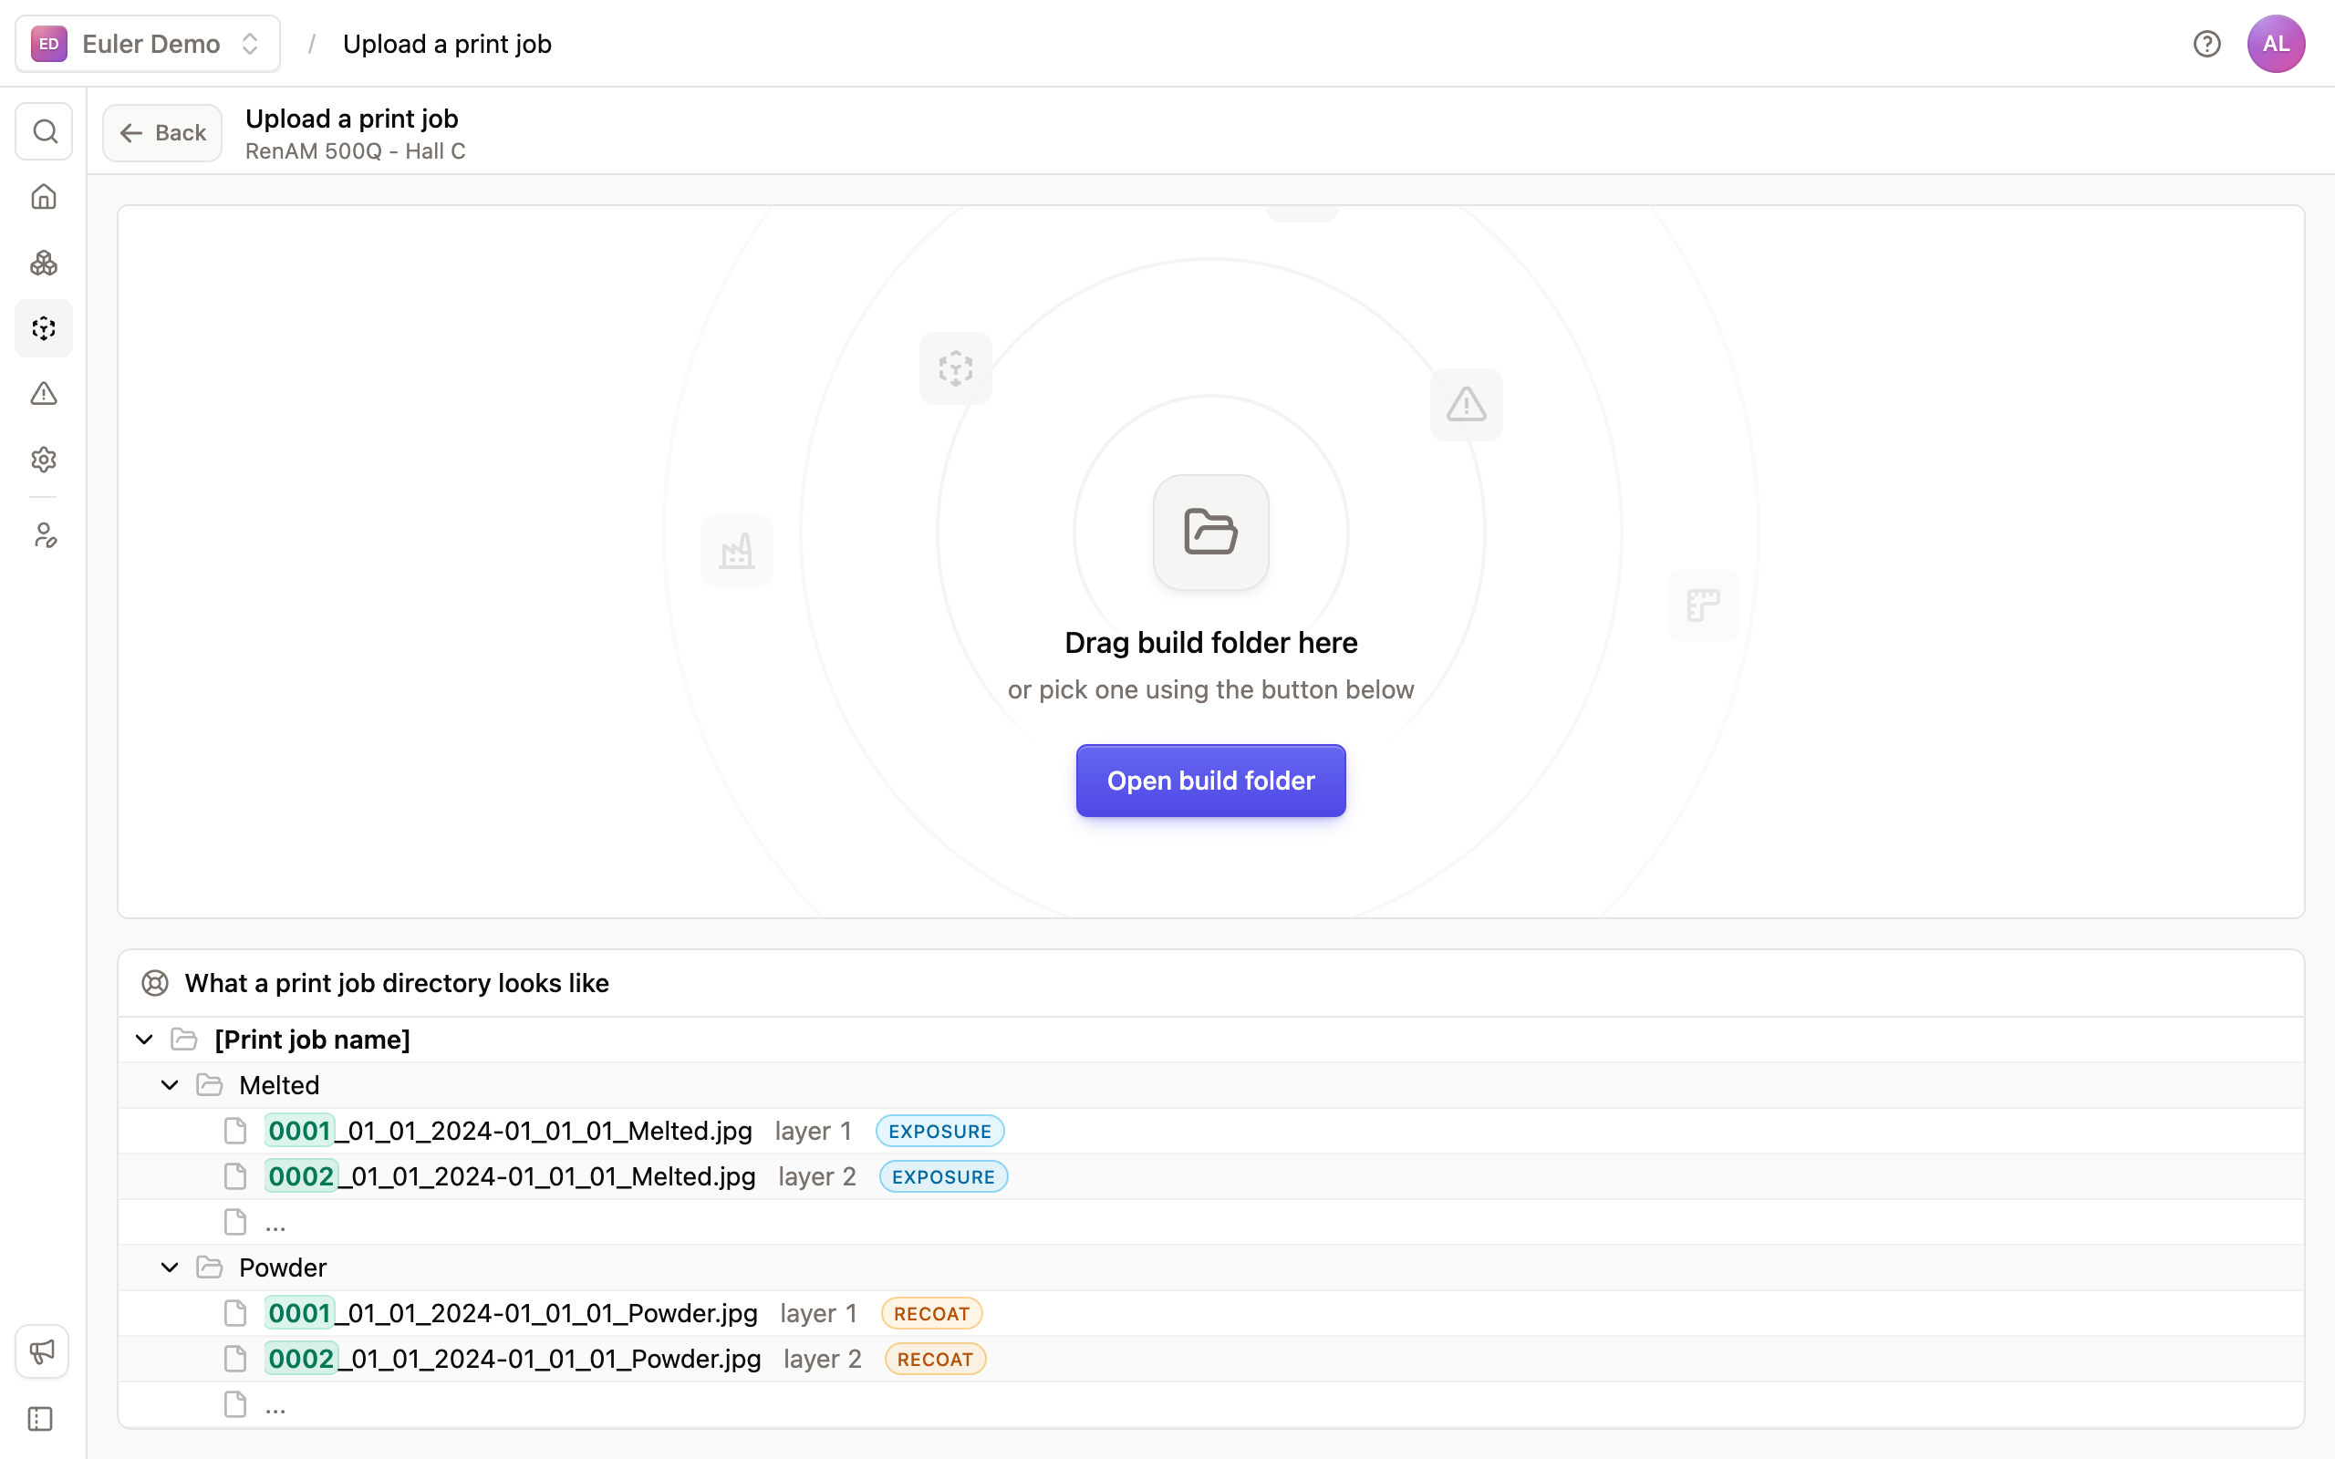
Task: Click the ellipsis row under Powder files
Action: (x=1211, y=1404)
